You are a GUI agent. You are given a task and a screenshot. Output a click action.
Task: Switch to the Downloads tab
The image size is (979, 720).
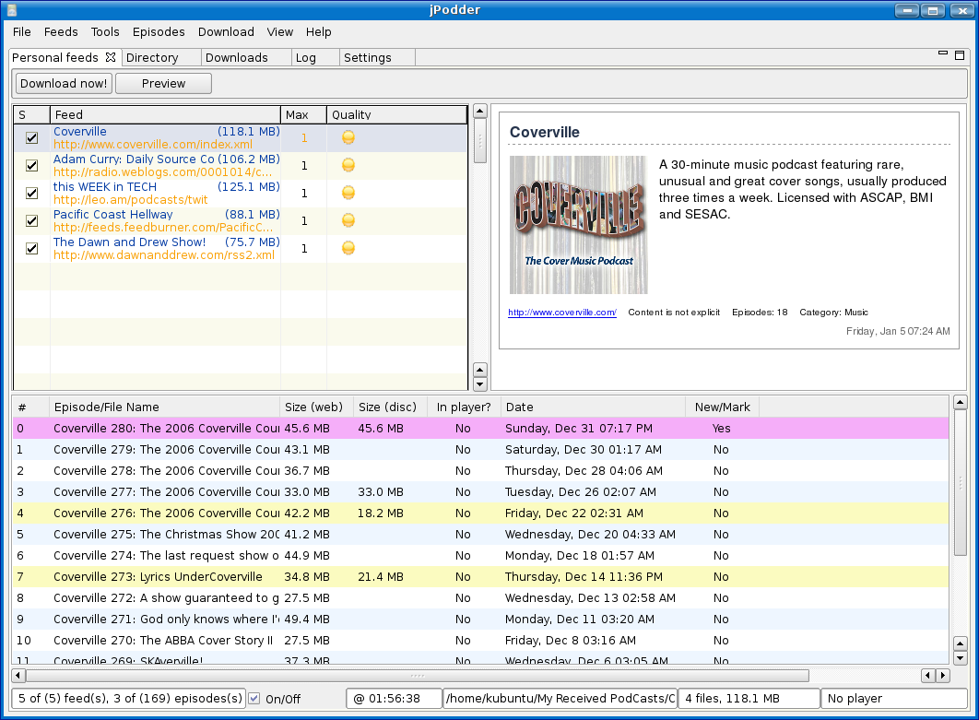pos(246,57)
